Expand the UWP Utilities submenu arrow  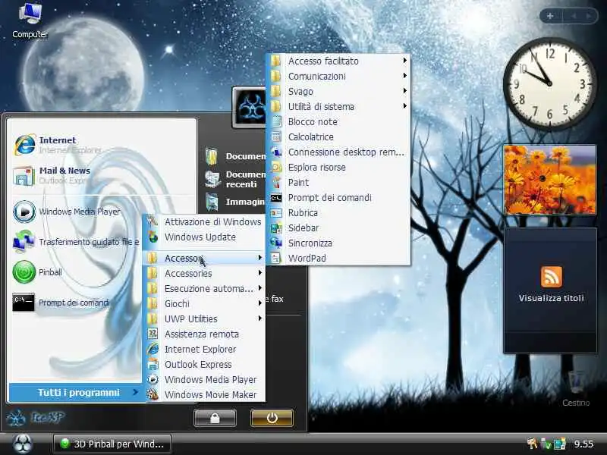point(259,318)
